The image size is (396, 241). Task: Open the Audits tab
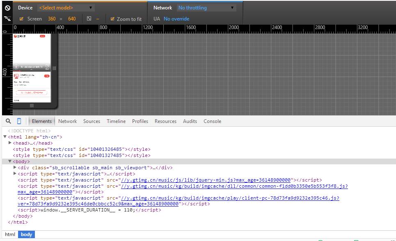pyautogui.click(x=190, y=121)
